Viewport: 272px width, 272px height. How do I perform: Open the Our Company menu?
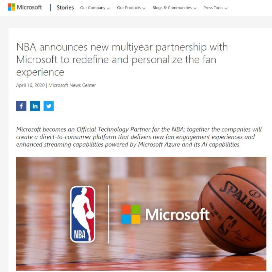95,8
